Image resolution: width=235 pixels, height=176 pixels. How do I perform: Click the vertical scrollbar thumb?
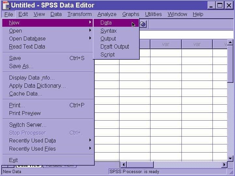[230, 64]
